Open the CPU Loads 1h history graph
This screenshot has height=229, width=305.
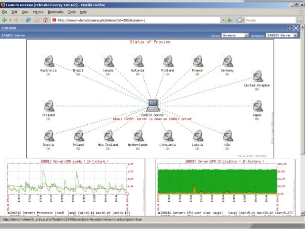click(75, 187)
